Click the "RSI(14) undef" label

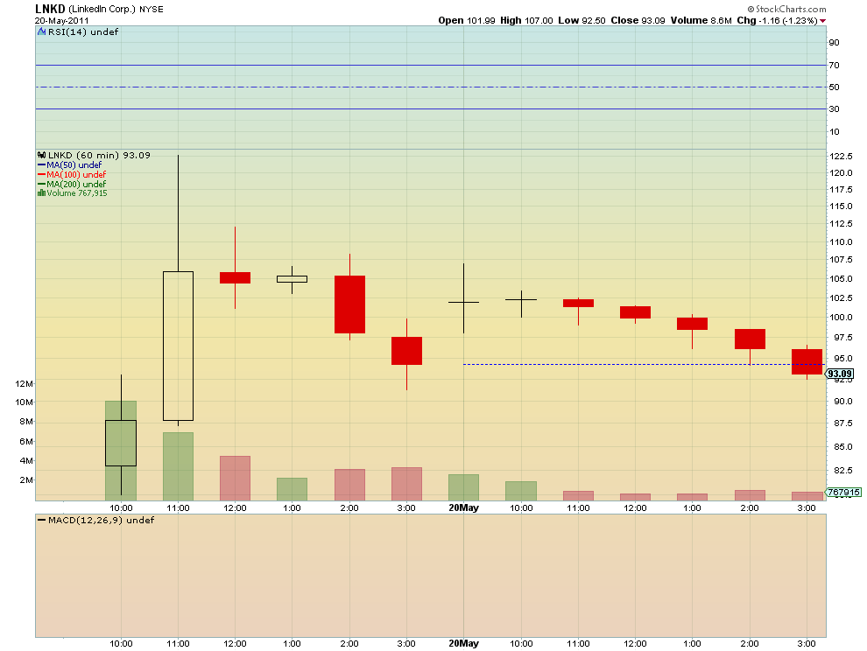point(83,32)
